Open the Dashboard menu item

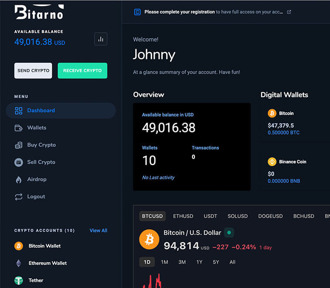pos(61,111)
